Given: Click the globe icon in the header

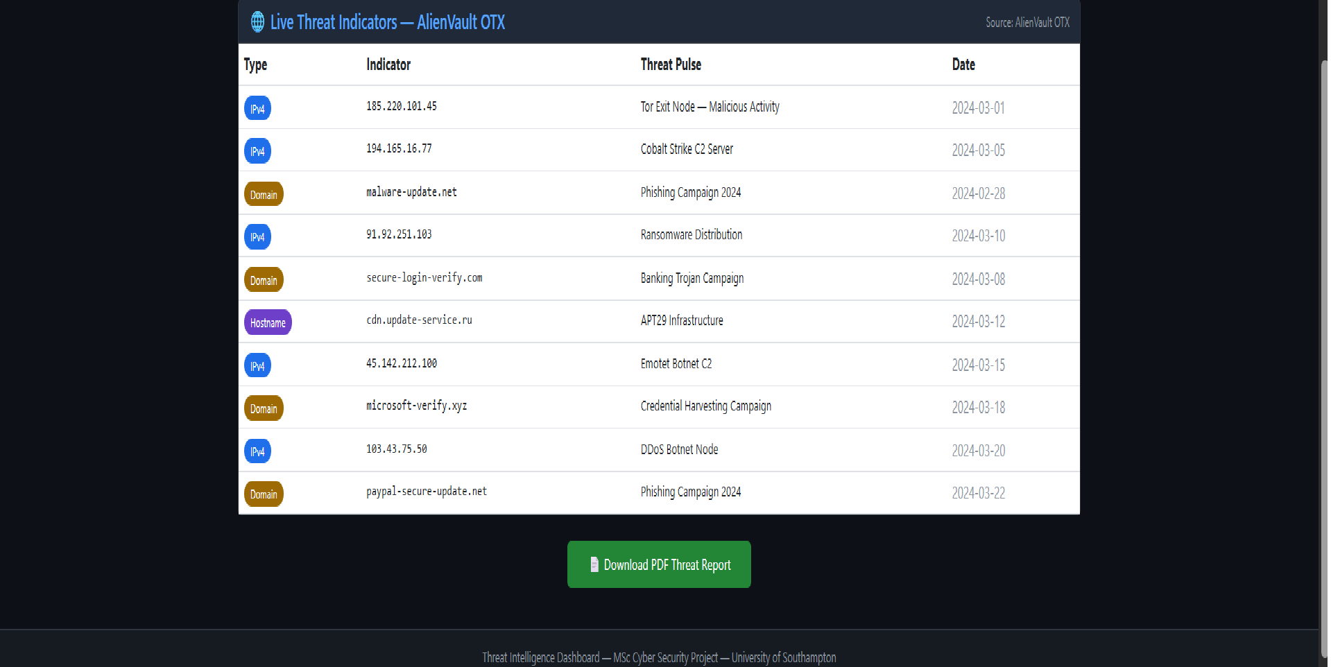Looking at the screenshot, I should click(257, 21).
